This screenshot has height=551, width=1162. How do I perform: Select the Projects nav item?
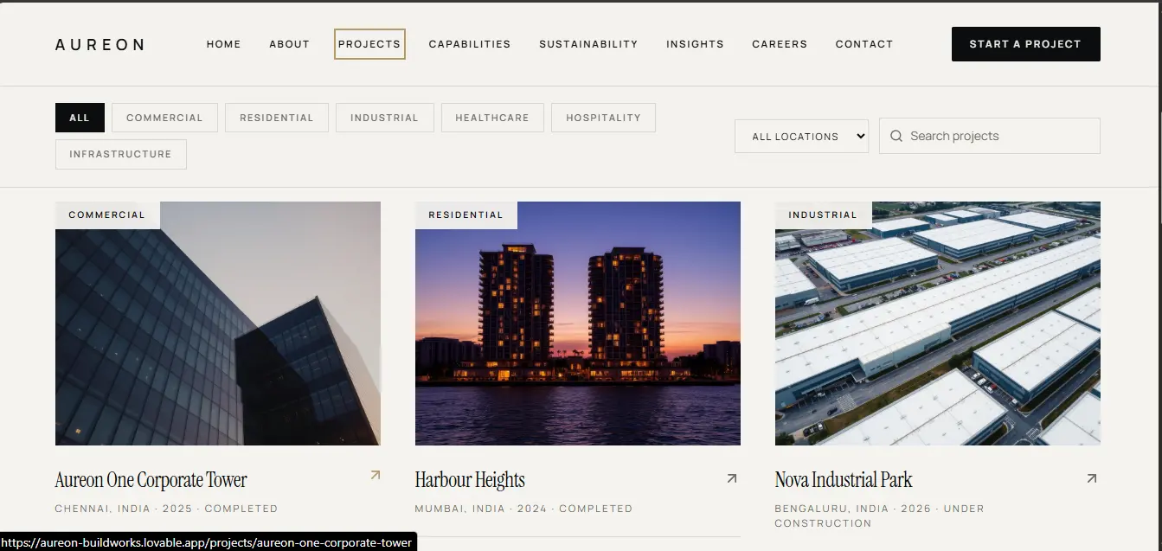(369, 44)
